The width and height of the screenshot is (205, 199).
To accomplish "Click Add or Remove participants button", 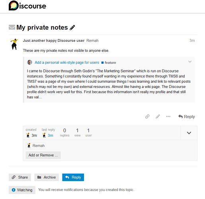I will point(43,155).
